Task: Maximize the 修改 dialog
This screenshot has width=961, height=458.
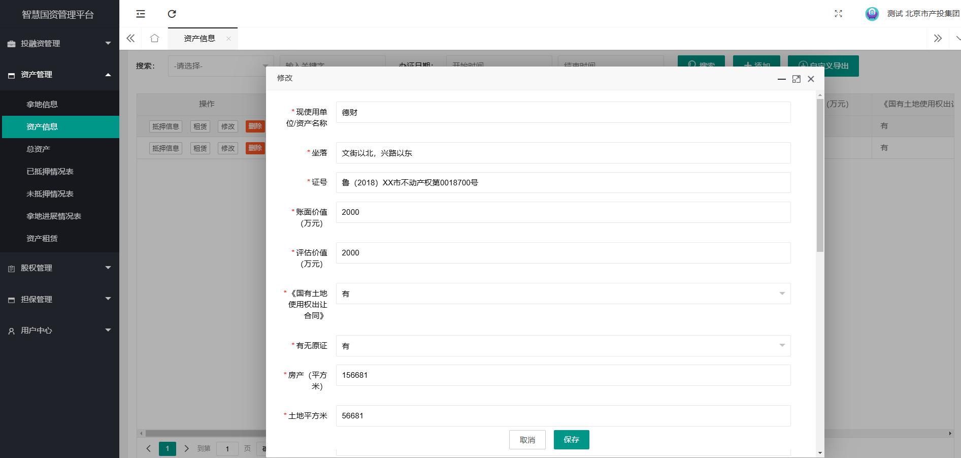Action: (x=796, y=79)
